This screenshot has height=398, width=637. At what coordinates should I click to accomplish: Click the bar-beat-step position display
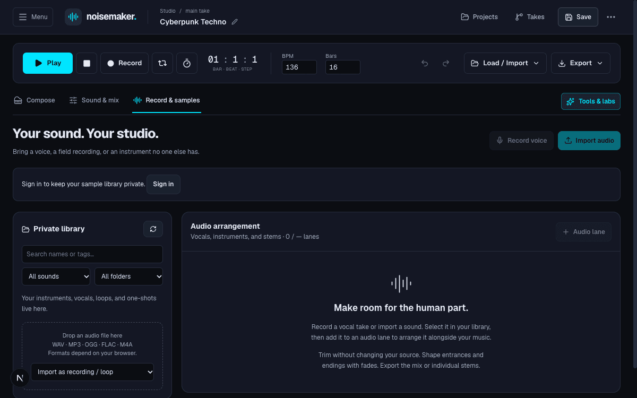pyautogui.click(x=233, y=63)
